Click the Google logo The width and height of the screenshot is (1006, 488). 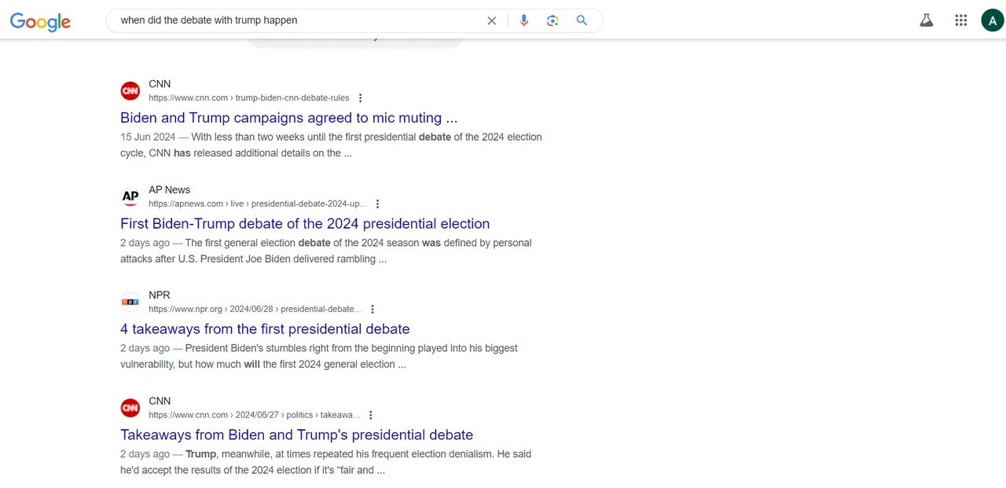(x=40, y=21)
